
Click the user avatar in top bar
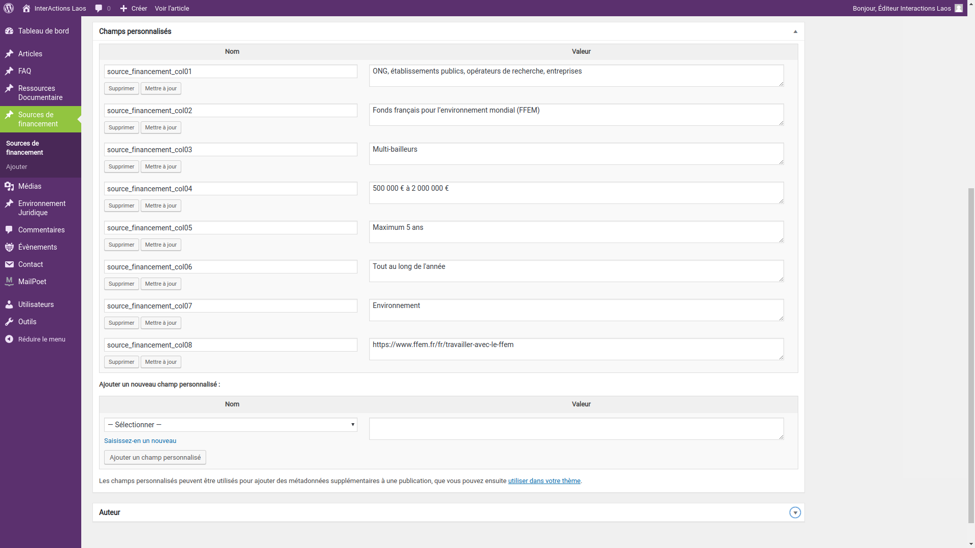(x=958, y=8)
